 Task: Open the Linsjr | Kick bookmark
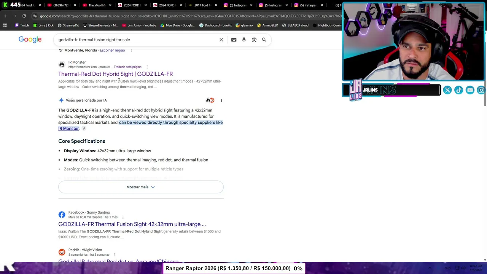pyautogui.click(x=43, y=25)
